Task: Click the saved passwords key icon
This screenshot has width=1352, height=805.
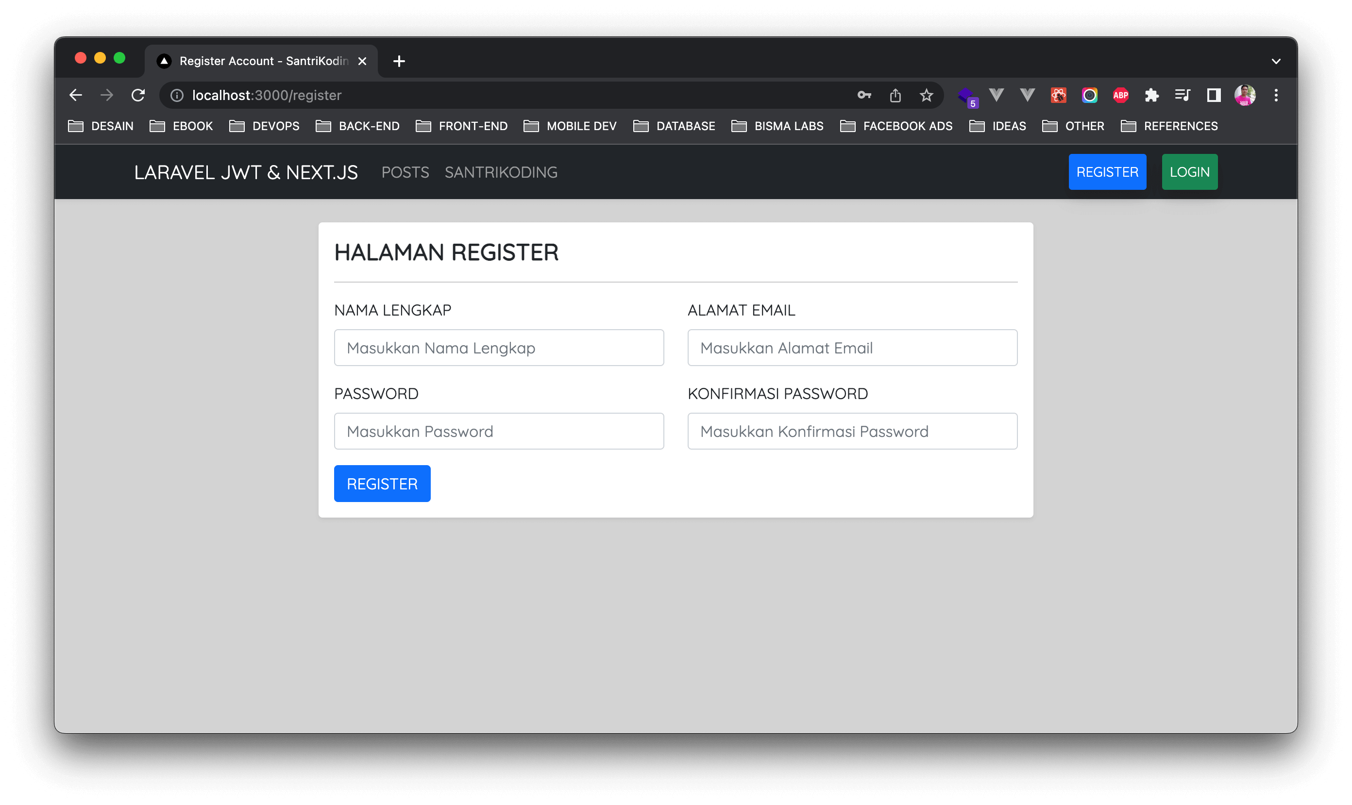Action: click(x=864, y=96)
